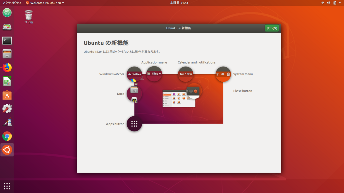Click the Apps button grid circle

coord(134,124)
